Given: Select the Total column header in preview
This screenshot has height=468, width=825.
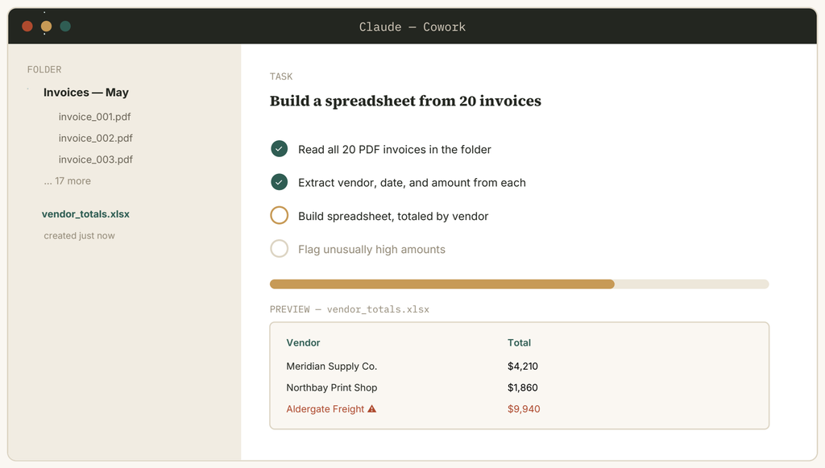Looking at the screenshot, I should coord(520,343).
